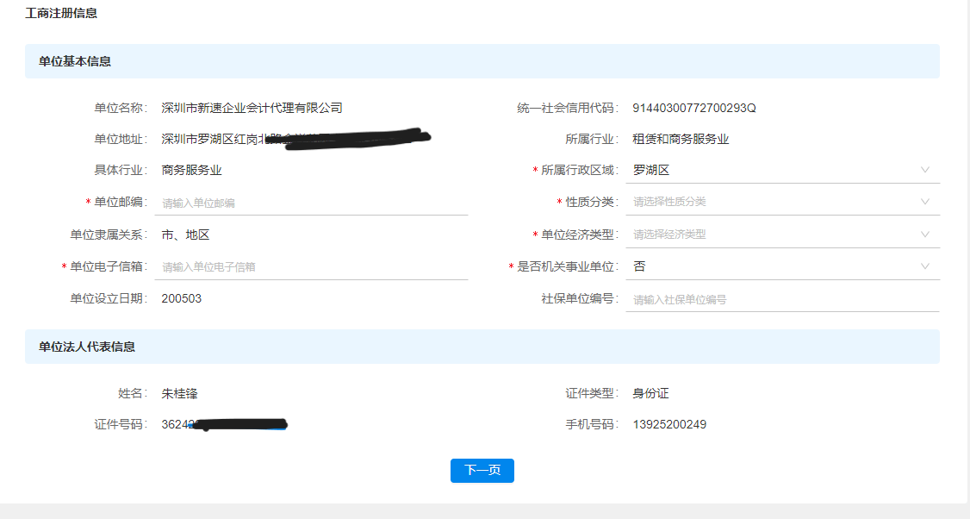Click the 否 value in 是否机关事业单位
The width and height of the screenshot is (970, 519).
(639, 266)
